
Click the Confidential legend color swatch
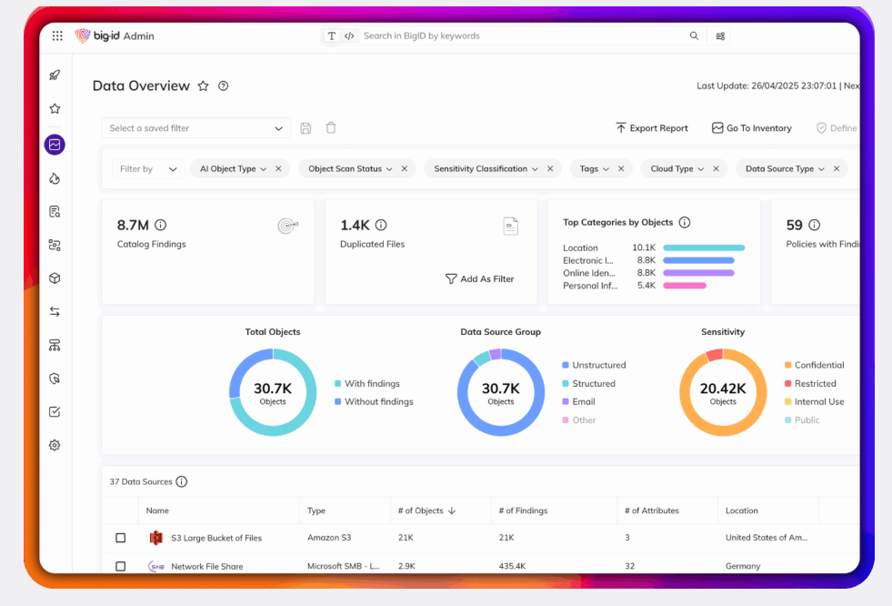[788, 365]
